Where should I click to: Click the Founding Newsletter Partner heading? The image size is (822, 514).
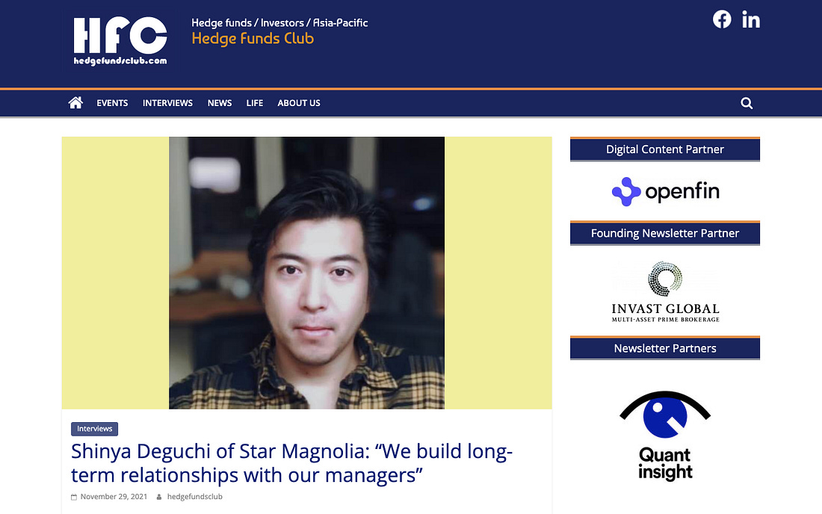click(x=665, y=233)
